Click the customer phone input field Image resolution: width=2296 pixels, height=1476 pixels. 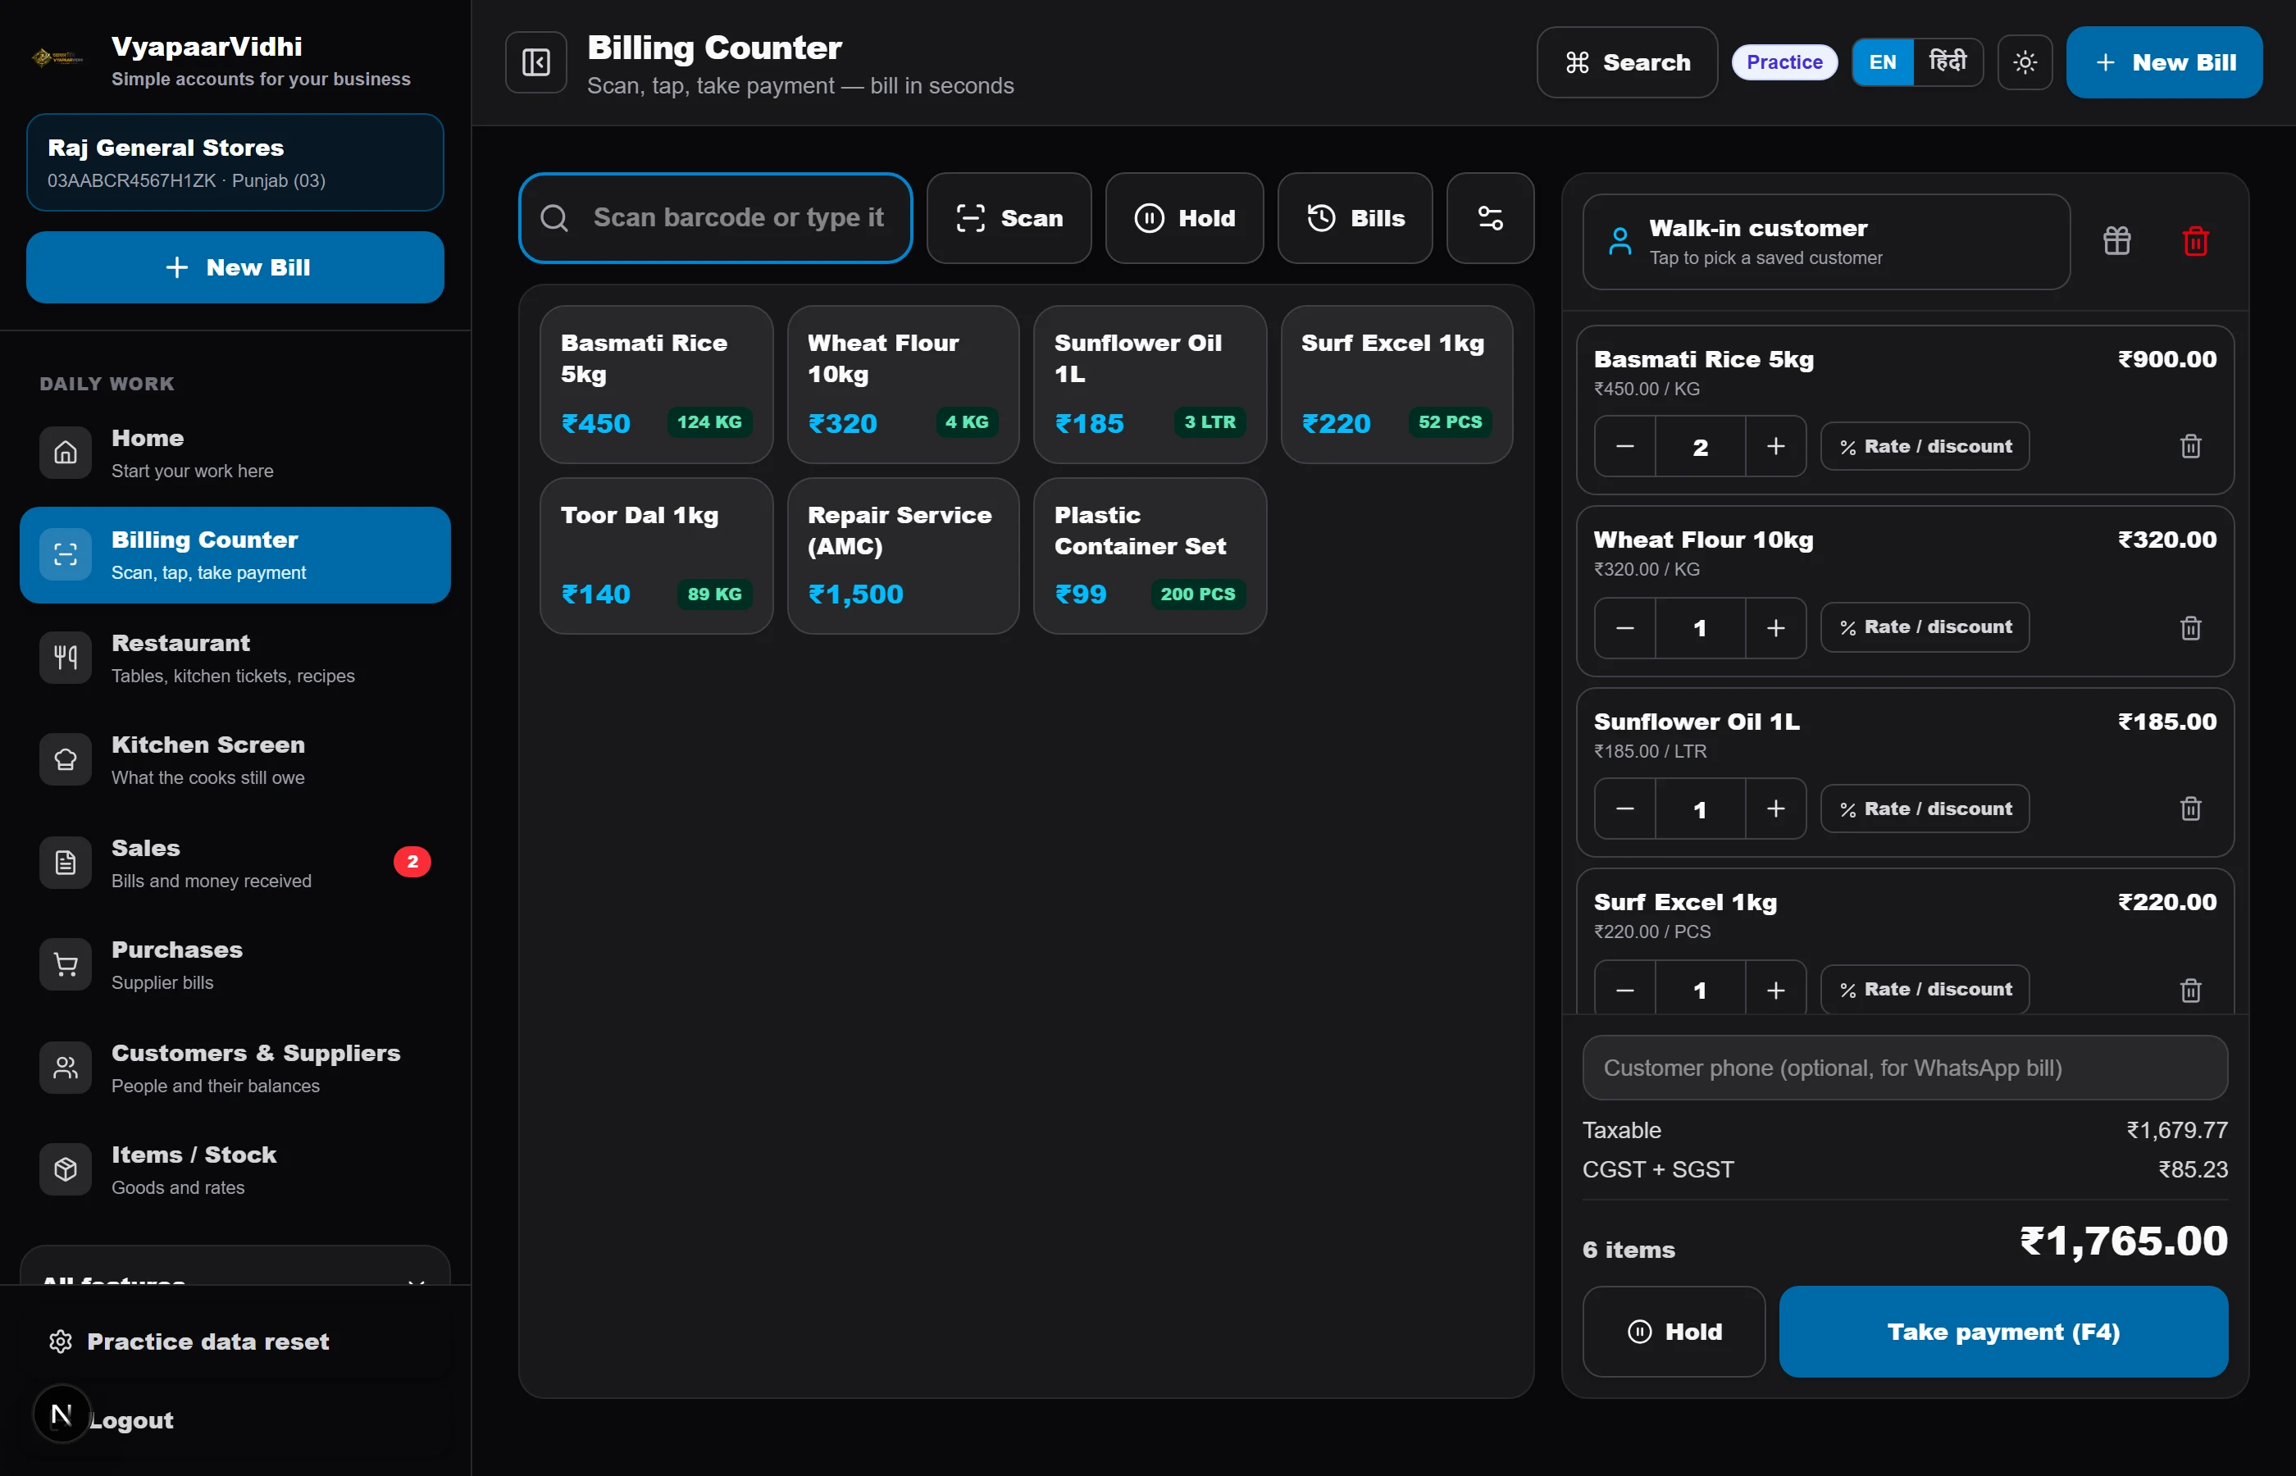[1904, 1068]
